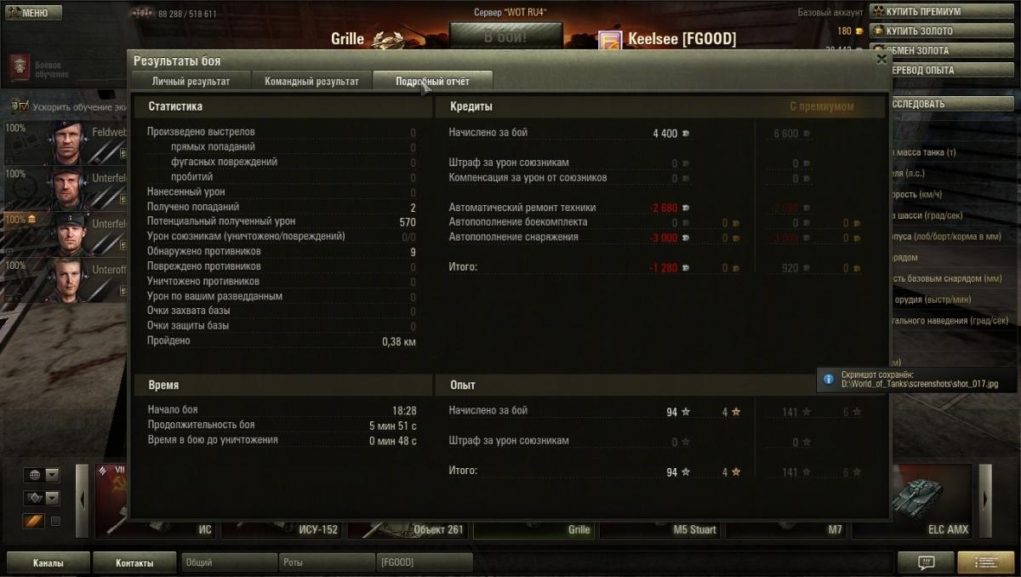Screen dimensions: 1021x577
Task: Select the [FGOOD] chat channel tab
Action: [424, 563]
